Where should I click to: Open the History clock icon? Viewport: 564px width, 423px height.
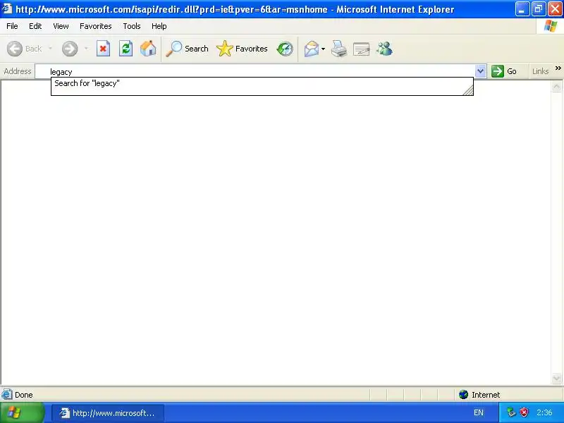click(285, 49)
